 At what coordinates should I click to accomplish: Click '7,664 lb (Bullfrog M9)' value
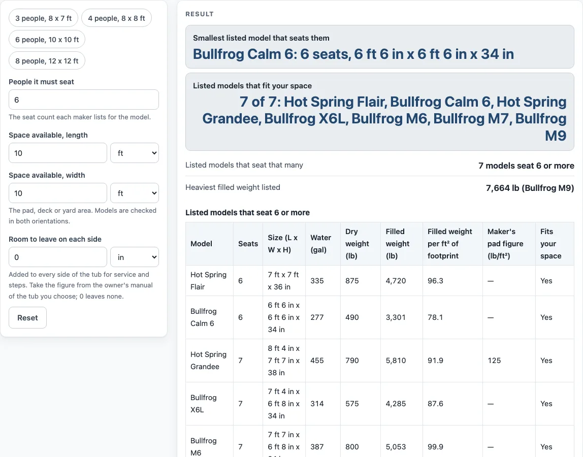(530, 188)
